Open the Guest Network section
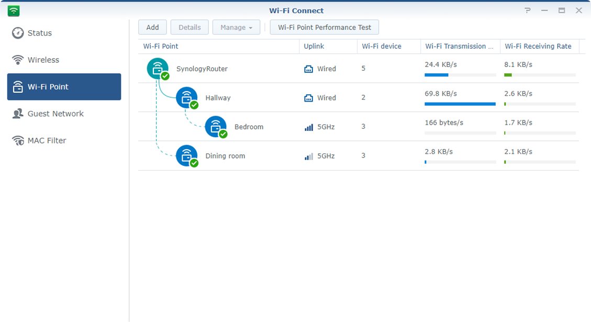 tap(55, 114)
